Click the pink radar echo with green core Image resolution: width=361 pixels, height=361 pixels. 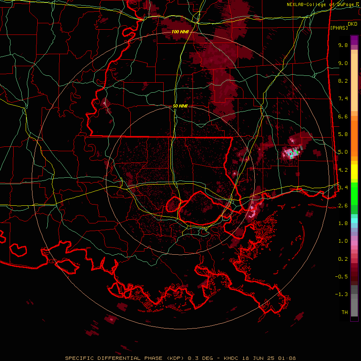click(291, 153)
